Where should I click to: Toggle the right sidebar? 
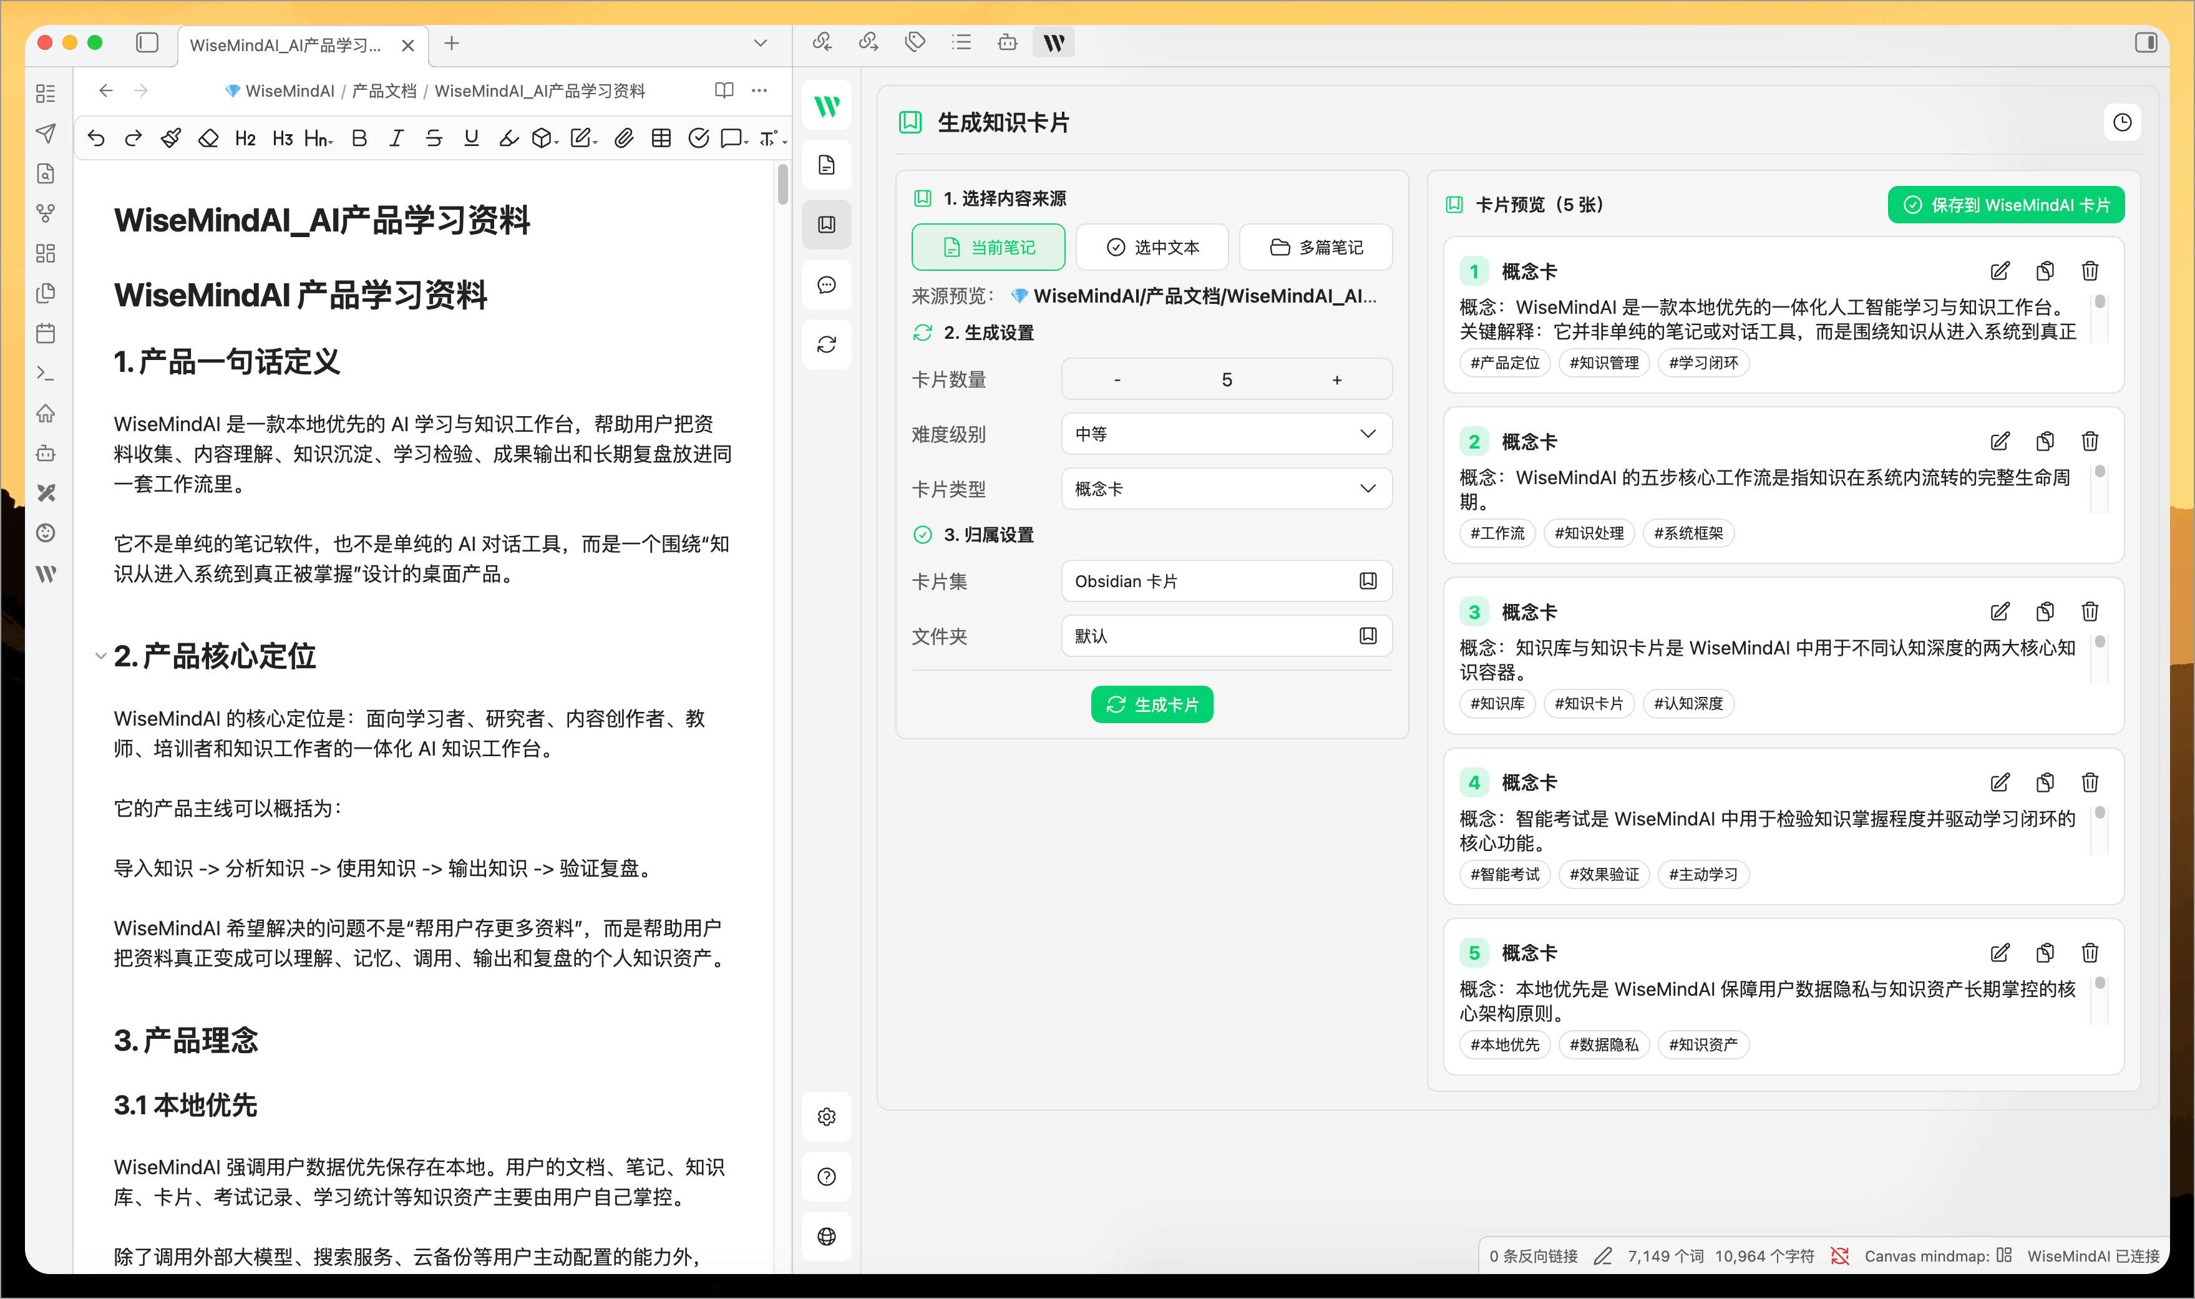click(x=2146, y=42)
